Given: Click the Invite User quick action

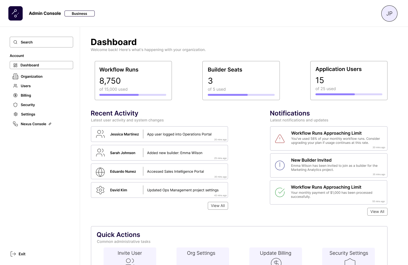Looking at the screenshot, I should (x=130, y=256).
